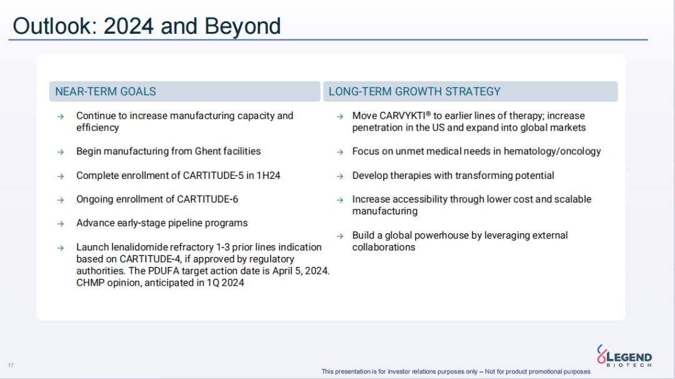Click 'Develop therapies with transforming potential' text
Image resolution: width=675 pixels, height=379 pixels.
coord(453,175)
